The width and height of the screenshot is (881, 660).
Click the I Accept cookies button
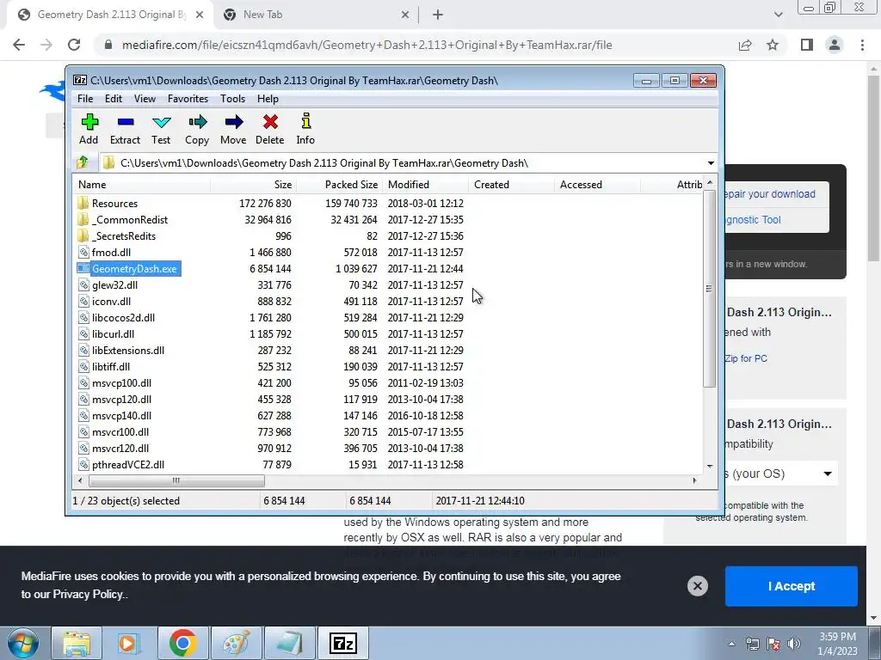[792, 586]
